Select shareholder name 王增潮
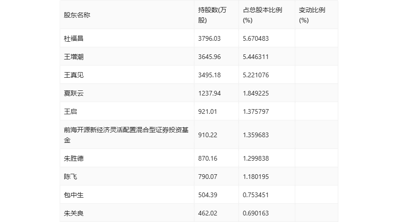The image size is (398, 222). pos(74,57)
